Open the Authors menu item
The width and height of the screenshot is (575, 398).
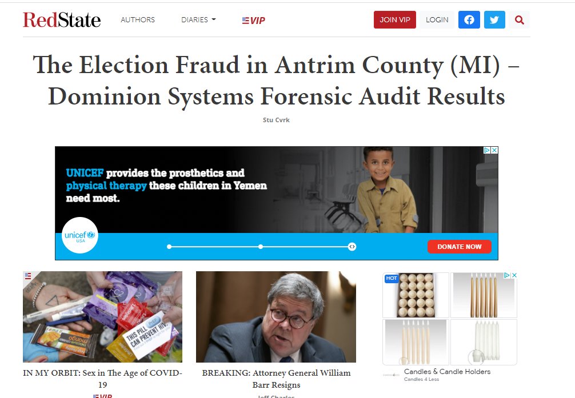point(138,20)
